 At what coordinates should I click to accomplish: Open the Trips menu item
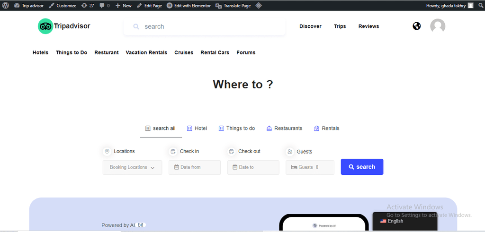[x=340, y=26]
